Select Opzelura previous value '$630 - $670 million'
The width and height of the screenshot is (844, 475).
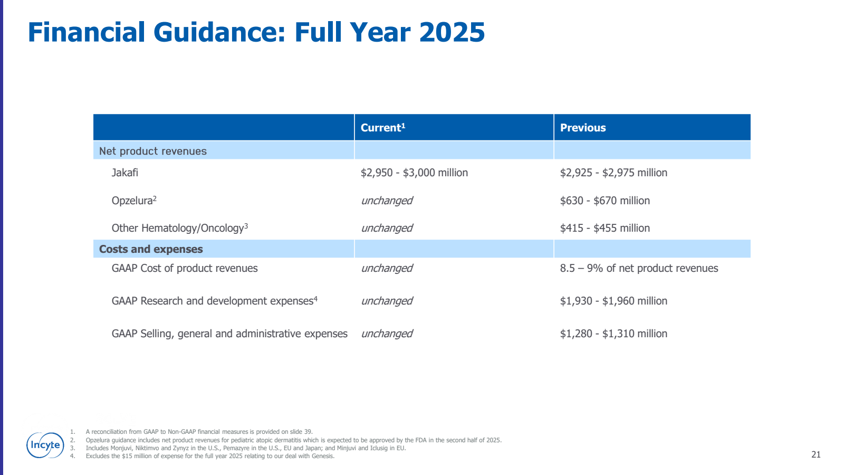click(x=605, y=201)
